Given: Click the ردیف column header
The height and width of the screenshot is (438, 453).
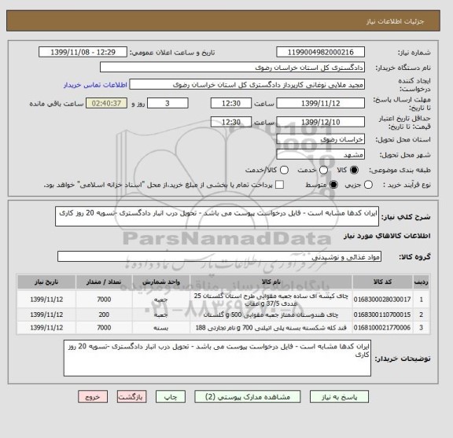Looking at the screenshot, I should (422, 282).
